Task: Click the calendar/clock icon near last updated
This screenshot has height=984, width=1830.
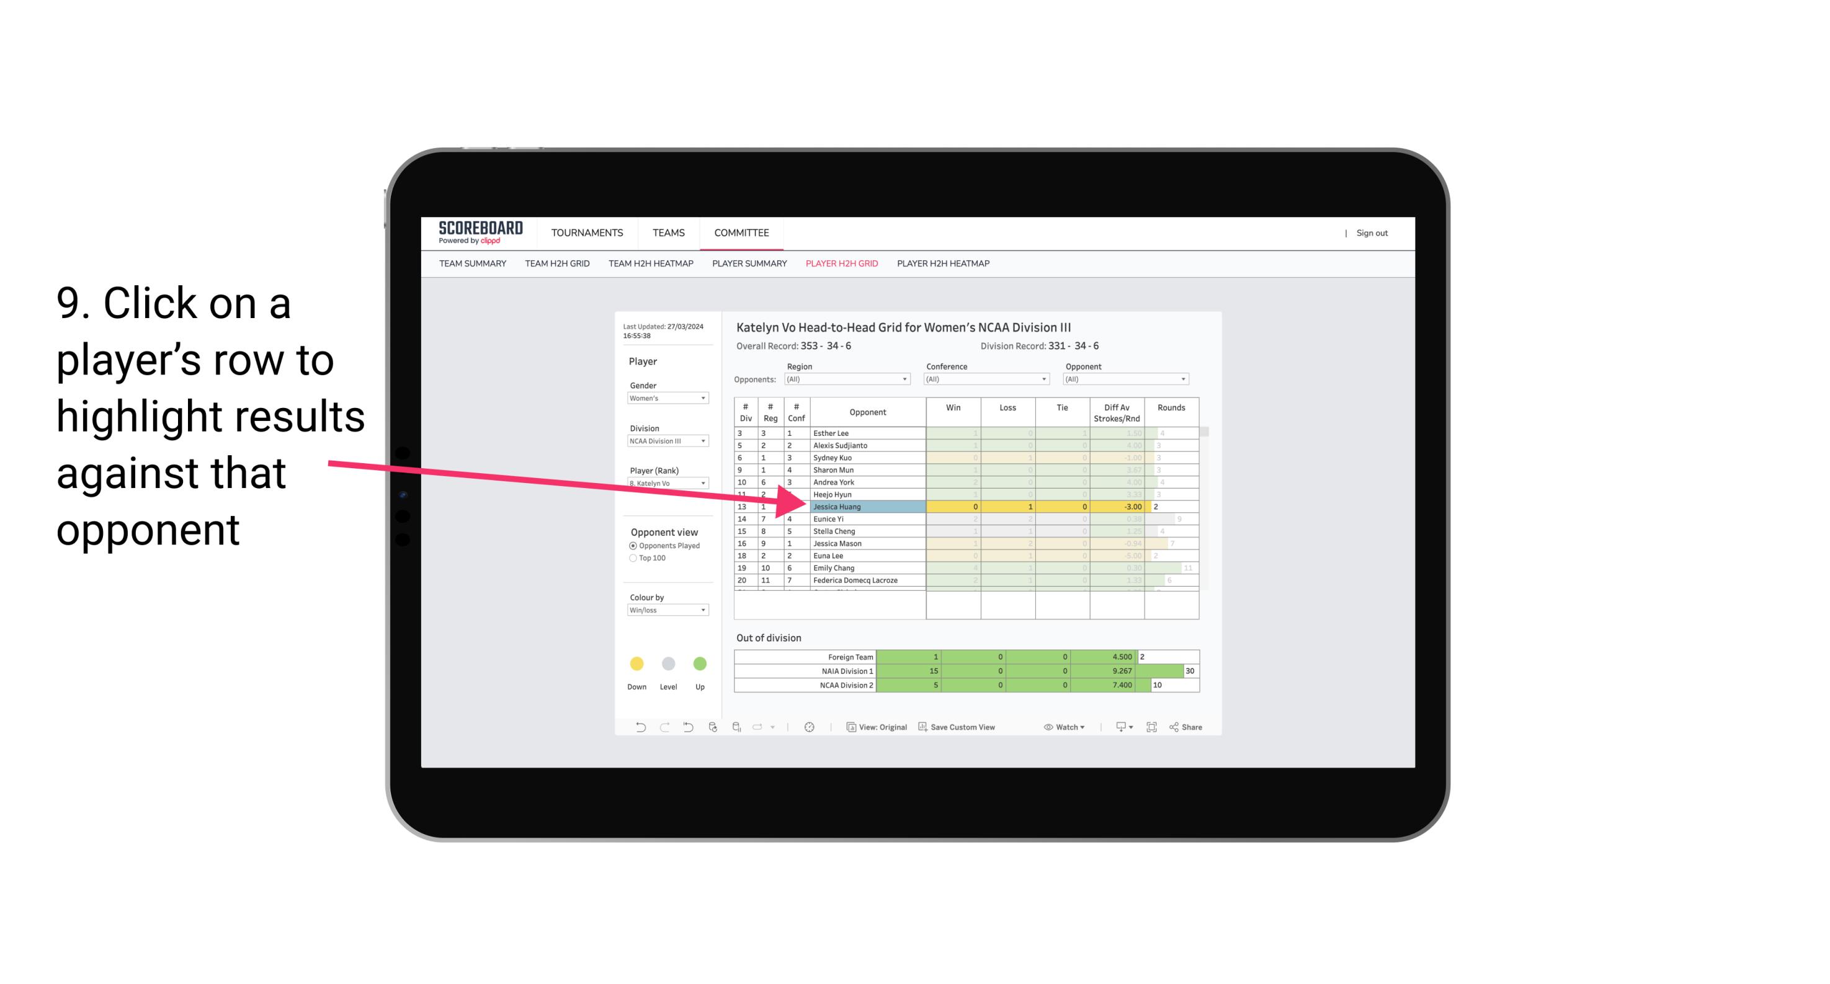Action: [x=810, y=727]
